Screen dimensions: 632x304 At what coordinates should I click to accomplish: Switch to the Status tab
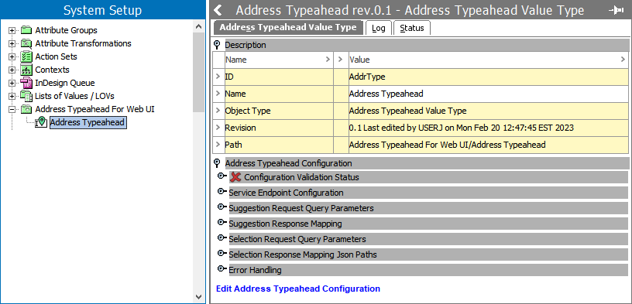pyautogui.click(x=412, y=28)
